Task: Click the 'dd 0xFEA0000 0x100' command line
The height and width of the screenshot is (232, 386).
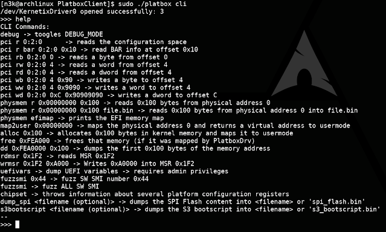Action: click(x=135, y=149)
